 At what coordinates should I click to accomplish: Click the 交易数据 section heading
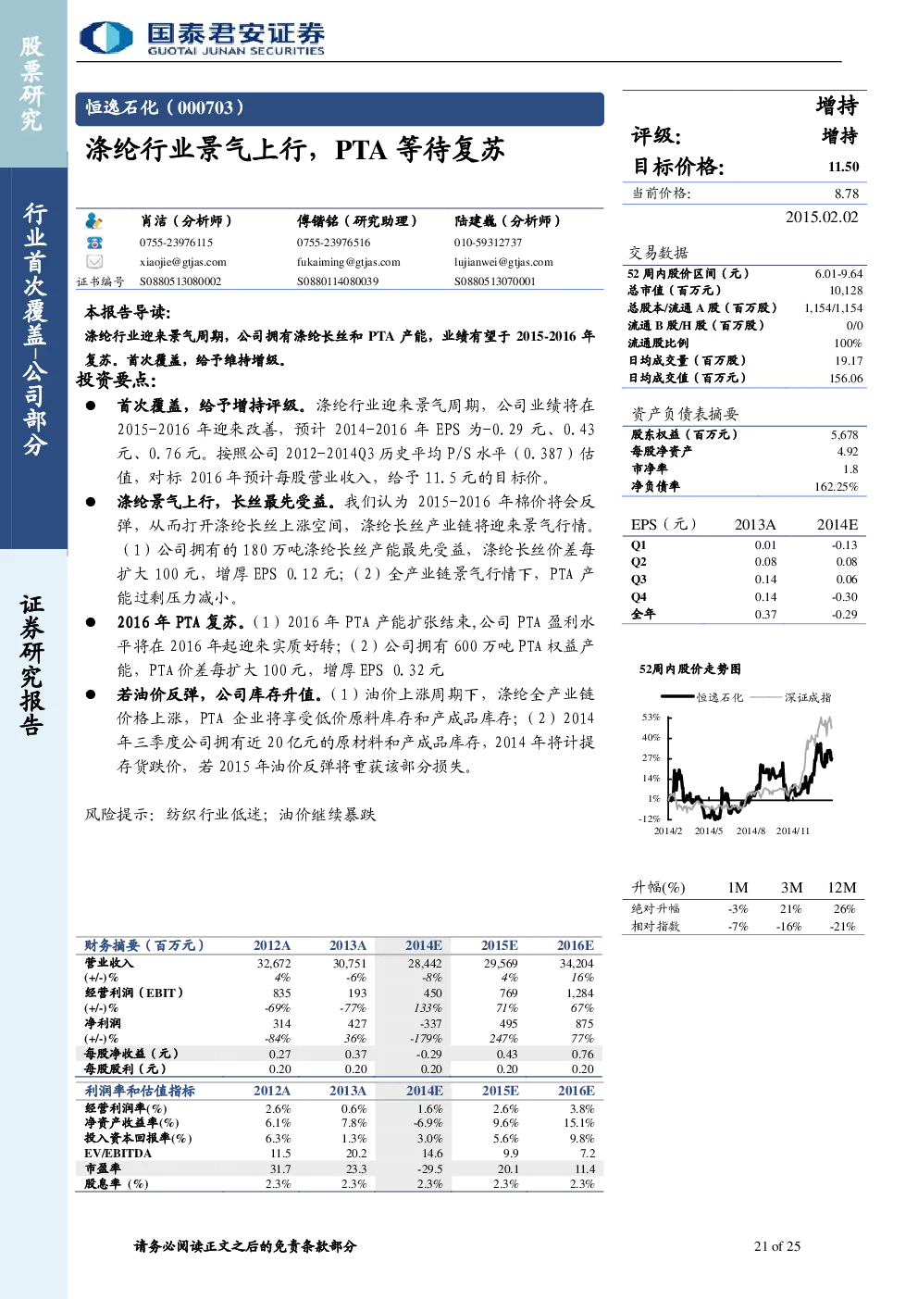659,253
